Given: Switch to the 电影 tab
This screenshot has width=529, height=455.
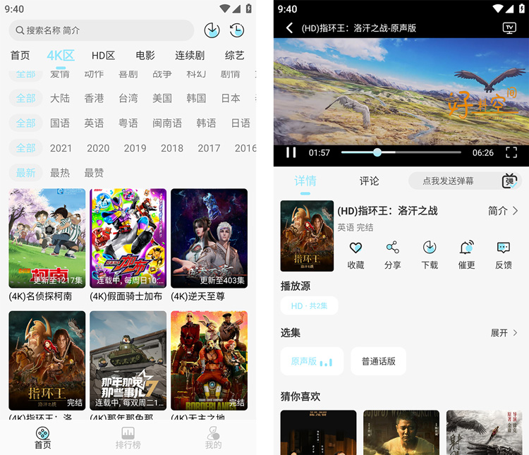Looking at the screenshot, I should point(145,55).
